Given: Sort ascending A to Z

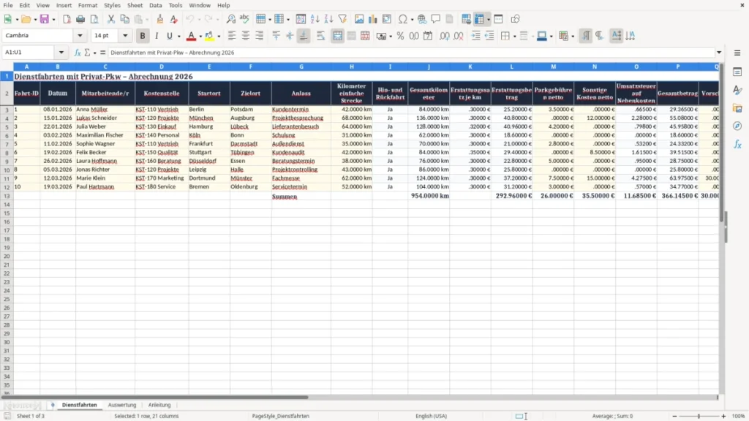Looking at the screenshot, I should (315, 19).
